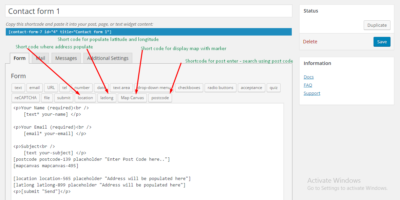Select the Form tab
Image resolution: width=400 pixels, height=200 pixels.
[19, 58]
